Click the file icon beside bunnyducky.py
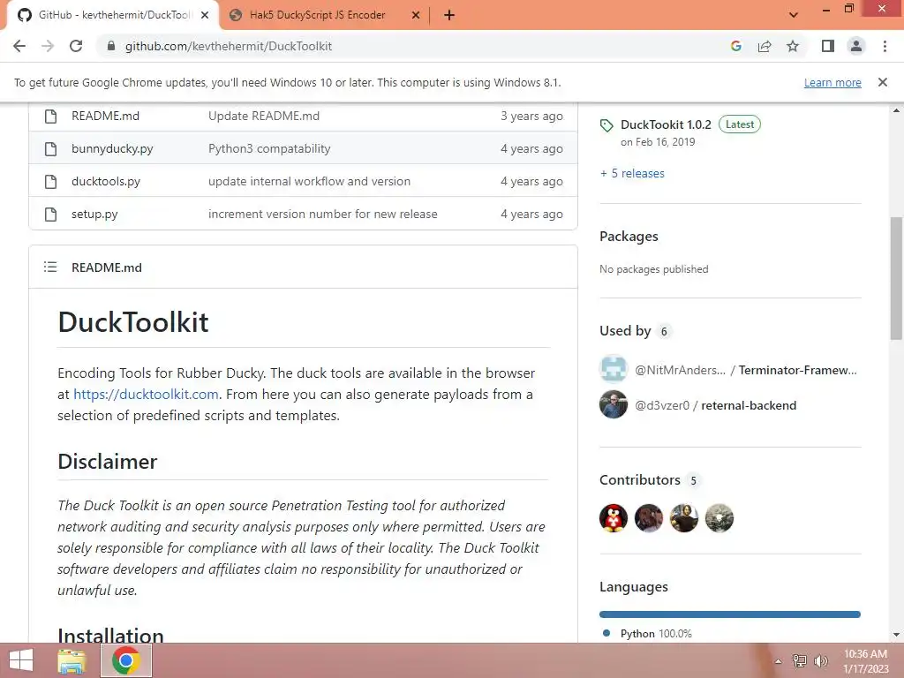This screenshot has height=678, width=904. click(x=50, y=148)
